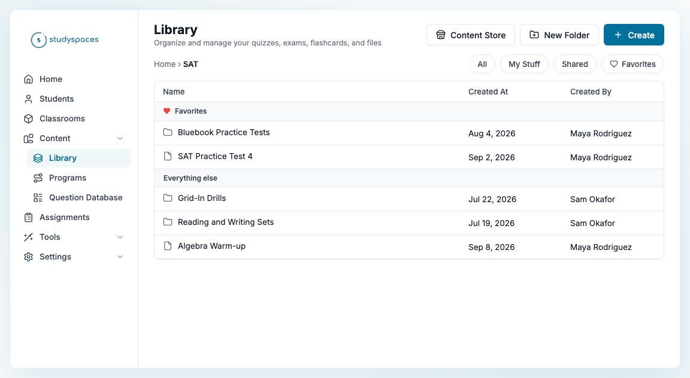
Task: Expand the Settings submenu chevron
Action: point(120,257)
